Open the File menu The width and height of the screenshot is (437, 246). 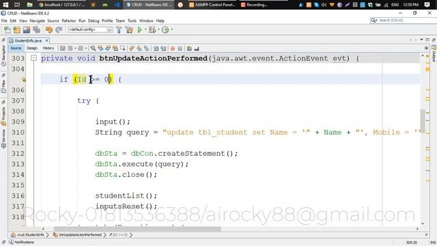pyautogui.click(x=4, y=20)
